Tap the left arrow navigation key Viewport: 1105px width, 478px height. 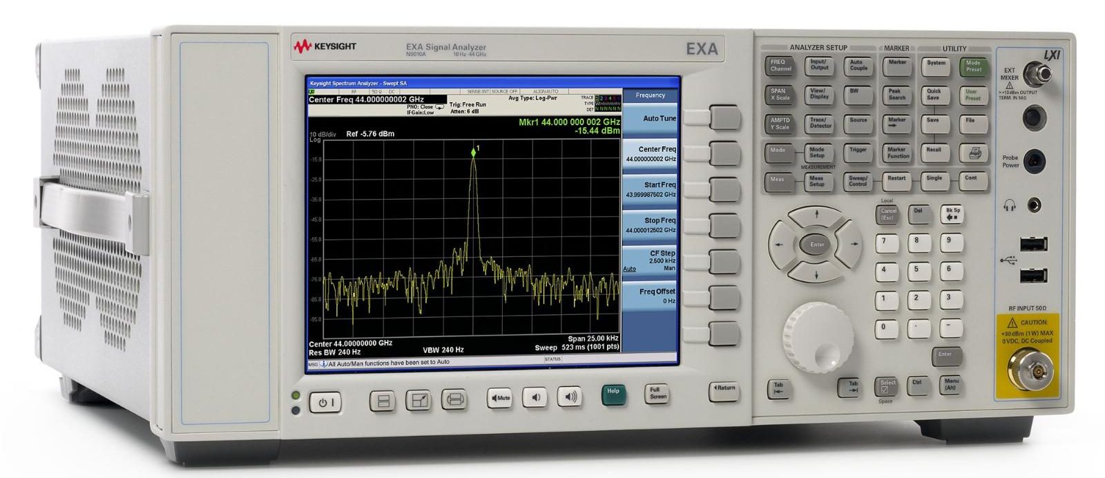click(780, 245)
